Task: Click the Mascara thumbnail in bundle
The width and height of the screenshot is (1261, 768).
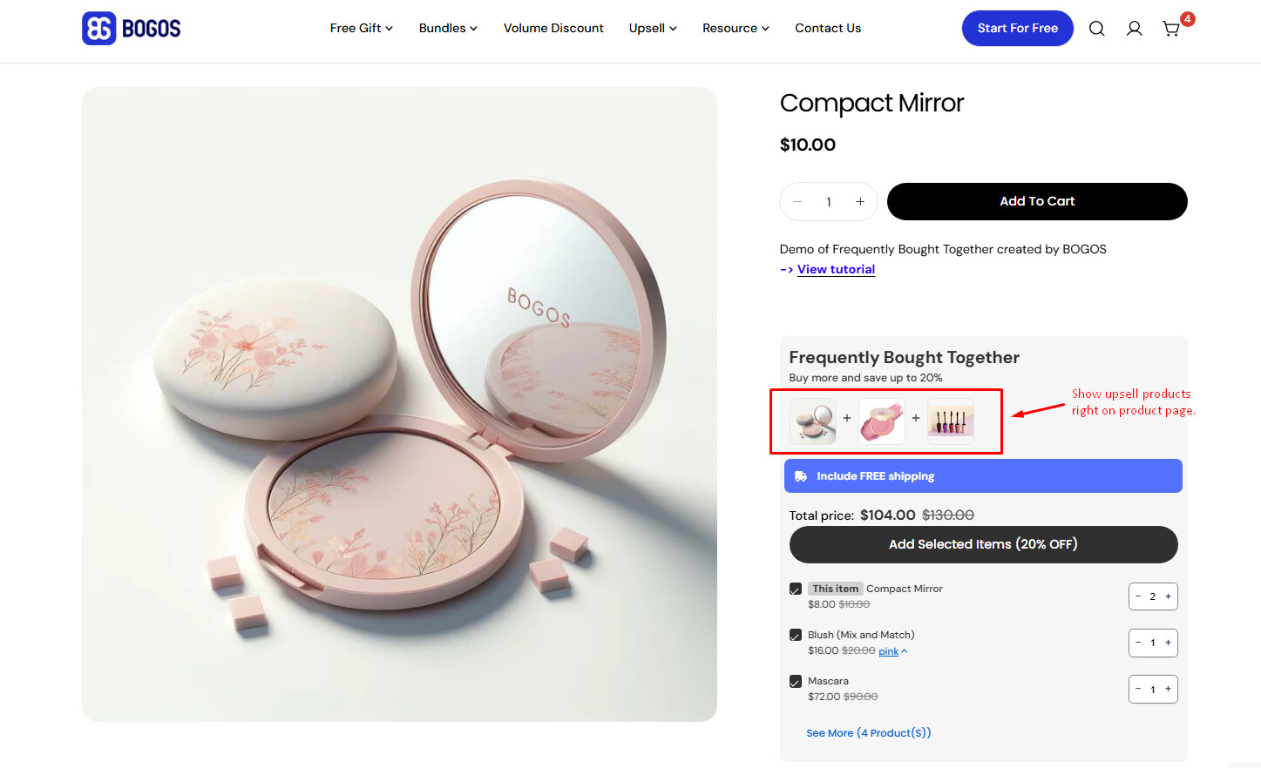Action: (x=951, y=421)
